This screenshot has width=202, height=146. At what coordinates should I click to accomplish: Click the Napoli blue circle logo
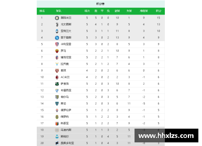click(57, 38)
